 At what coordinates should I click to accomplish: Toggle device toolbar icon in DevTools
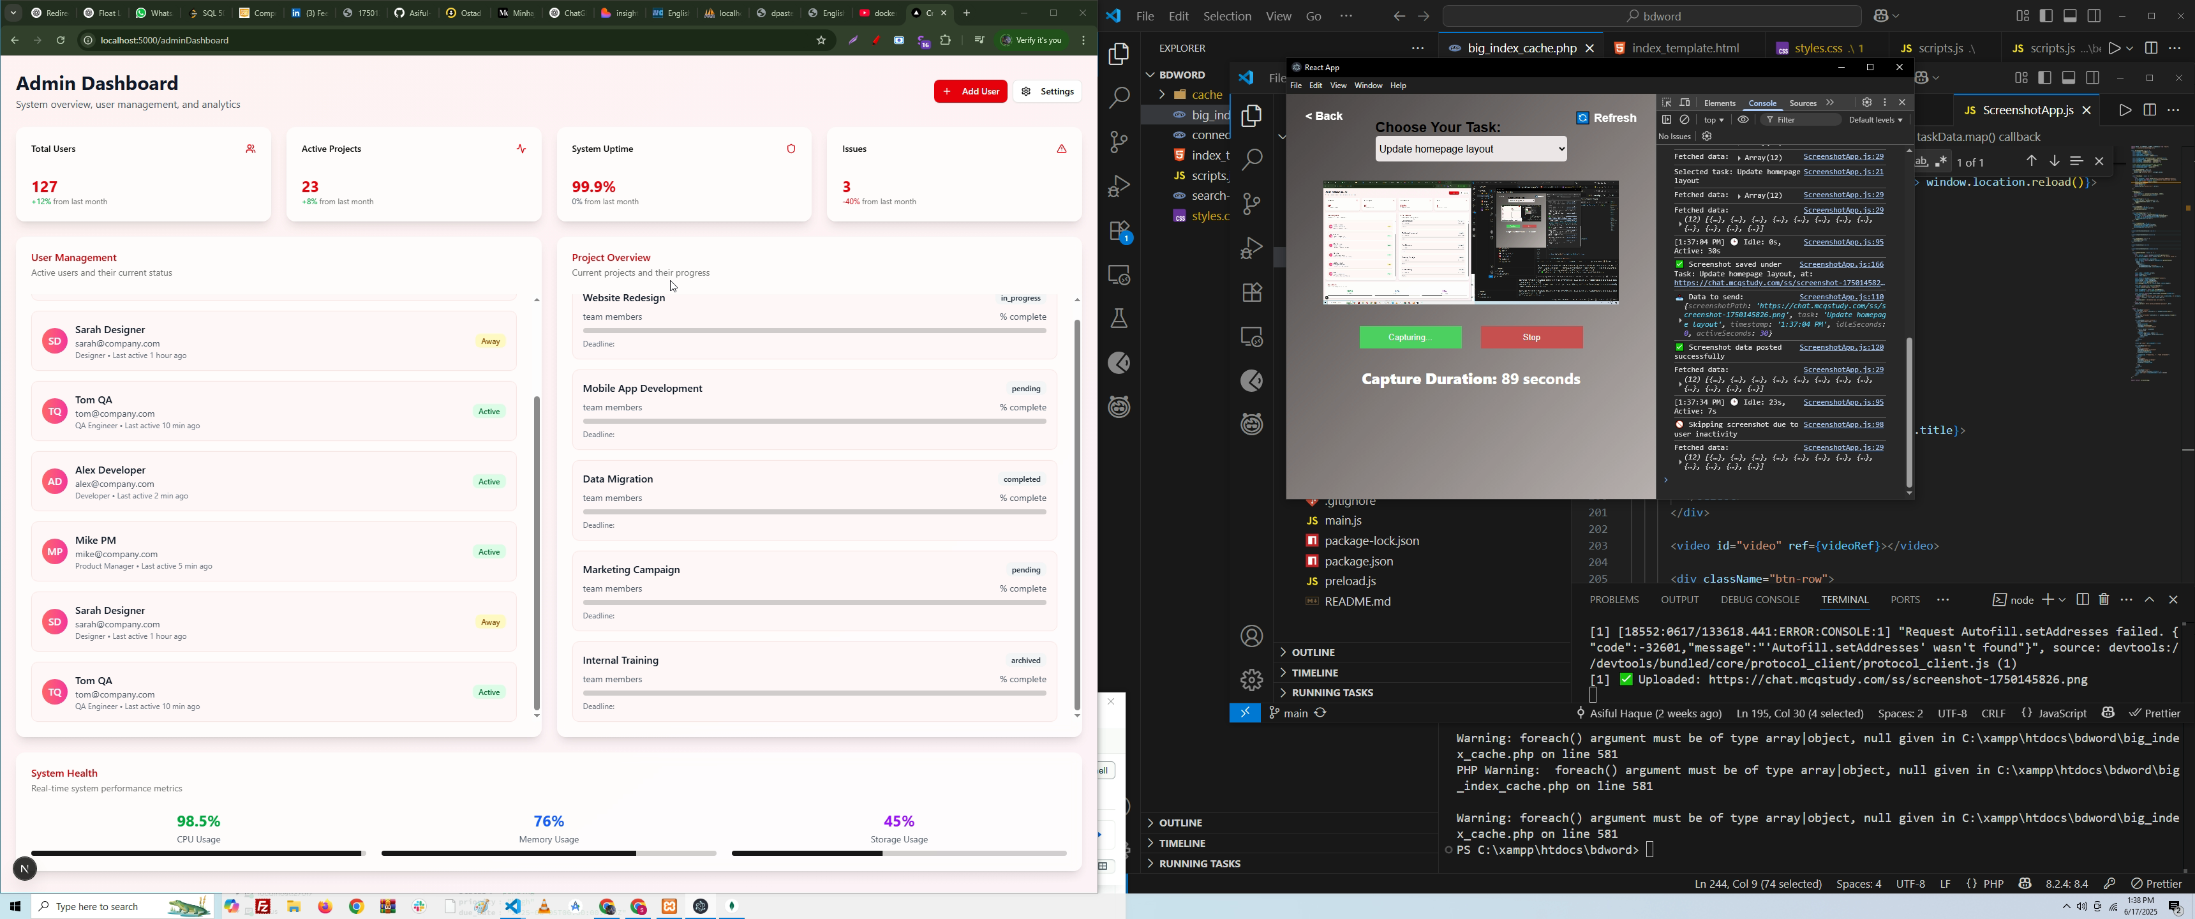click(x=1685, y=102)
